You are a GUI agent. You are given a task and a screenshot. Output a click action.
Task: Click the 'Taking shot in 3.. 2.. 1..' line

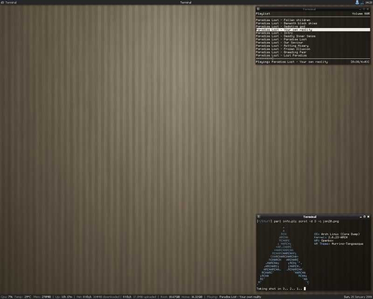tap(279, 289)
